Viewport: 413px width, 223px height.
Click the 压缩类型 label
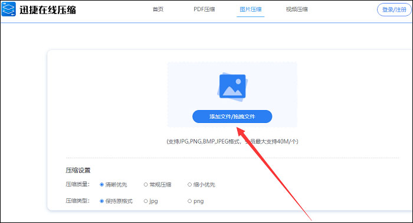[x=77, y=201]
